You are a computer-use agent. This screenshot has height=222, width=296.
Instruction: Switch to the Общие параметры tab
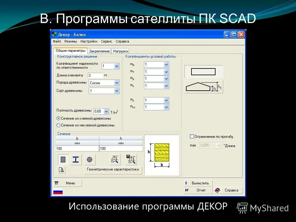click(70, 51)
